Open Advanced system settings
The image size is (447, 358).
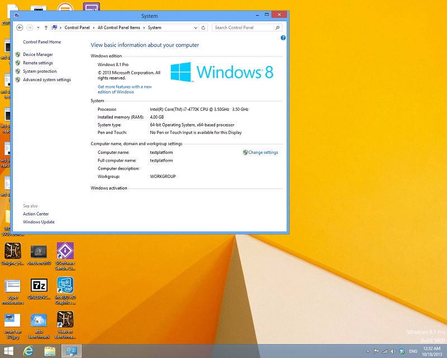coord(47,79)
